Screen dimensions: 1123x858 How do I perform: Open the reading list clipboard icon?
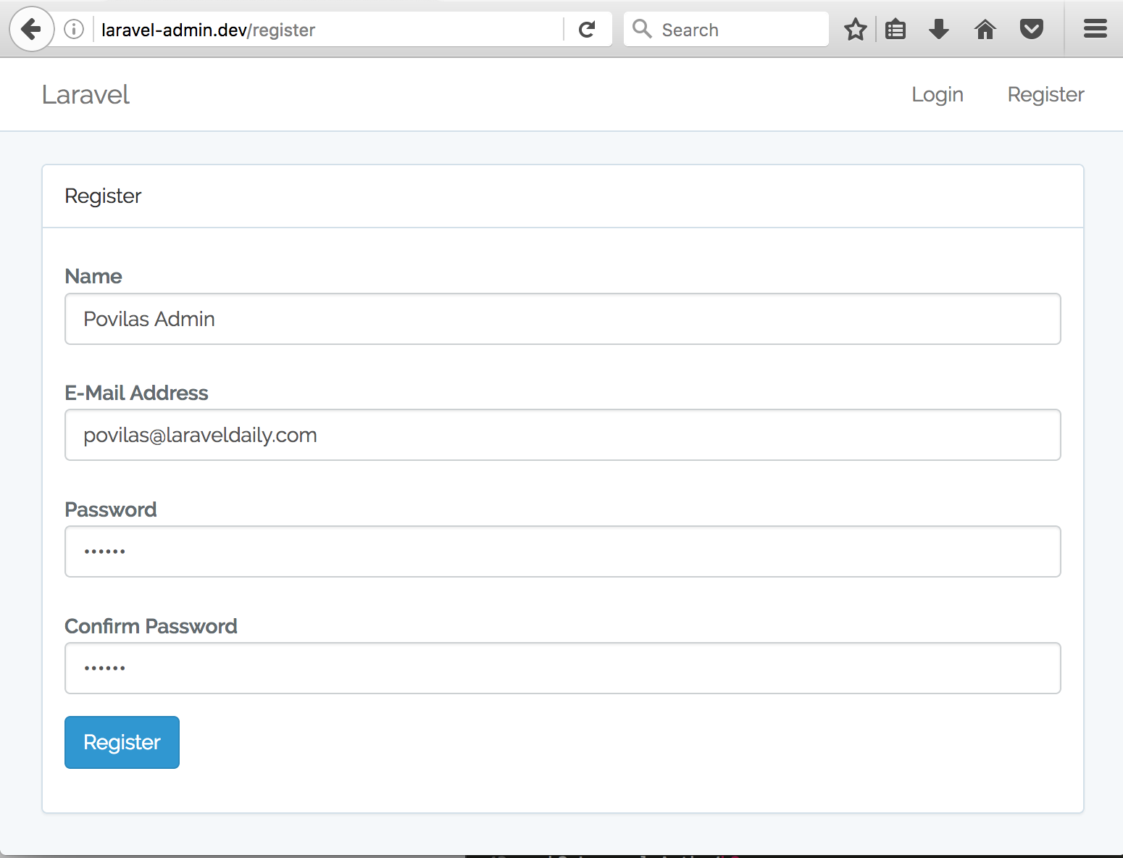coord(896,29)
